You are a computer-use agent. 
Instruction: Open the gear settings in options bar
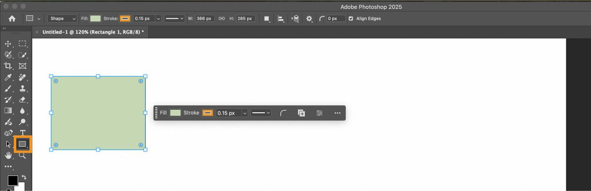[x=309, y=19]
